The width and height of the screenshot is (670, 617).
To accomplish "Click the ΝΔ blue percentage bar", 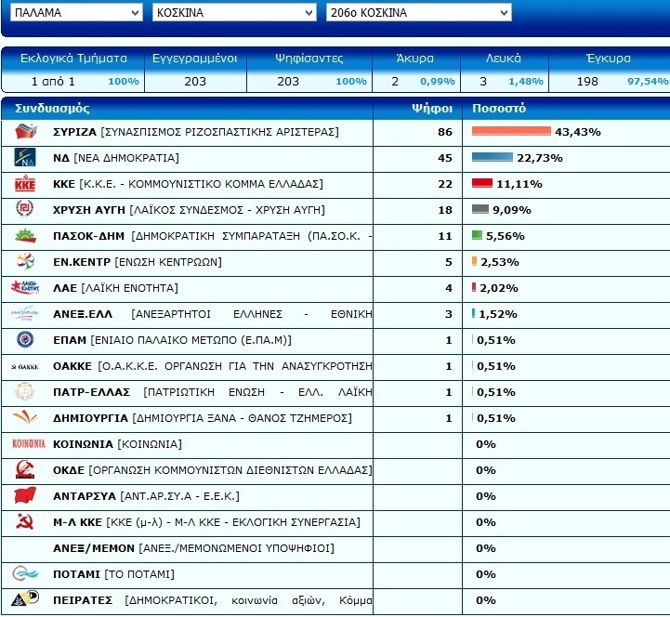I will tap(493, 157).
